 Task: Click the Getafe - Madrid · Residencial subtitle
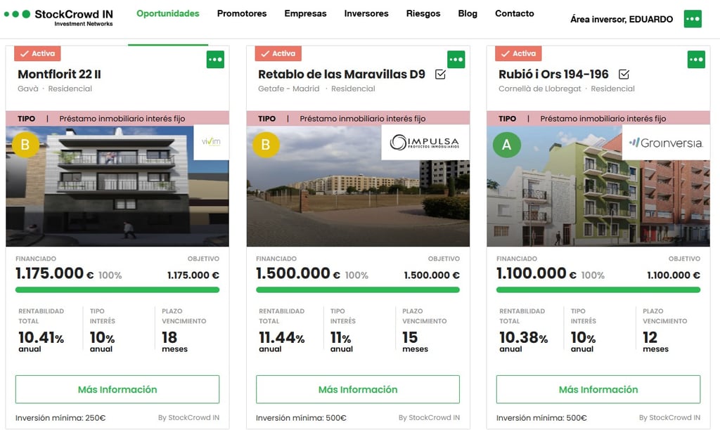tap(316, 89)
